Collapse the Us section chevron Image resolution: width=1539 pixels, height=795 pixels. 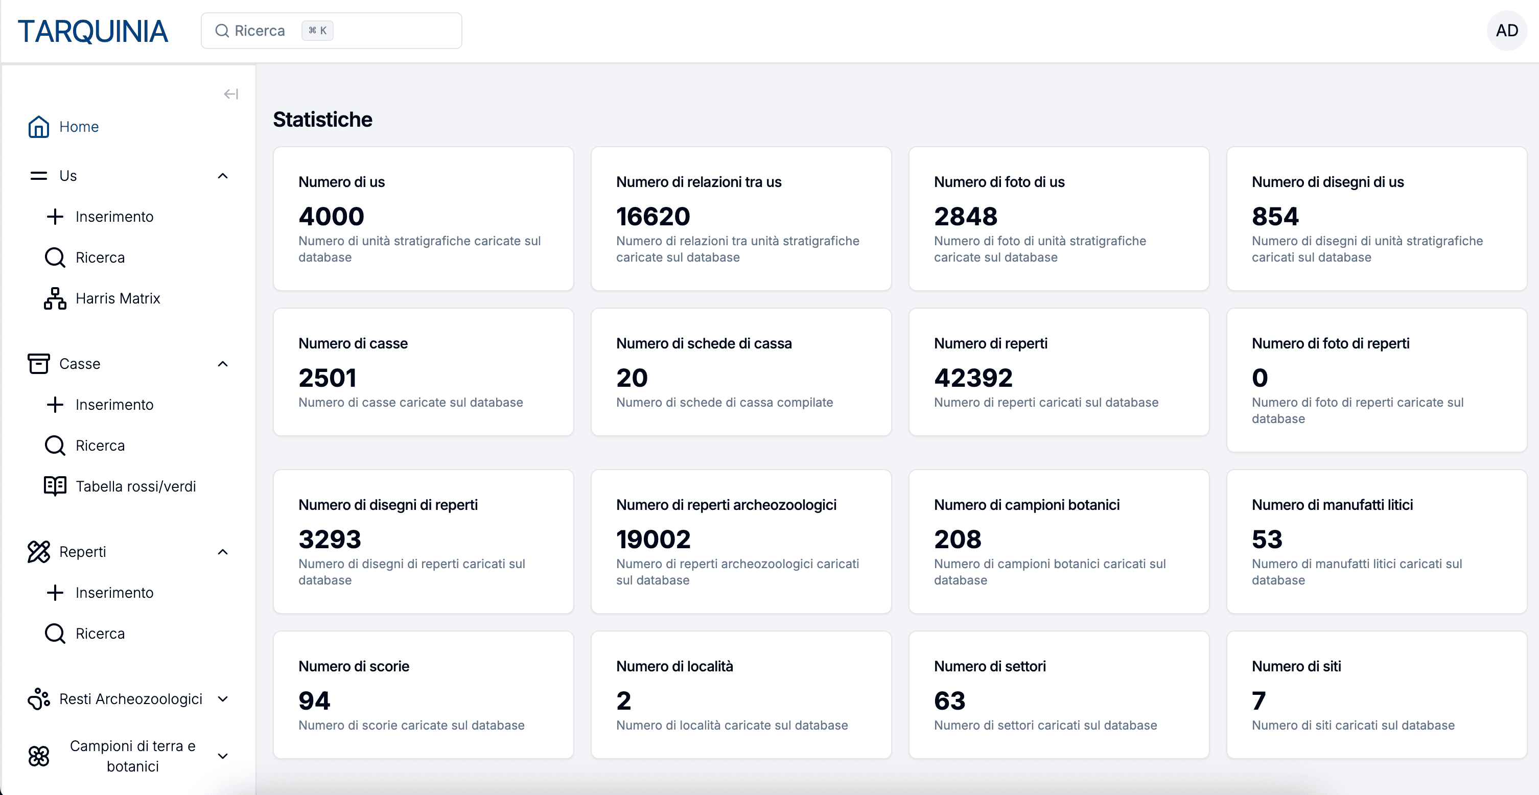coord(223,176)
